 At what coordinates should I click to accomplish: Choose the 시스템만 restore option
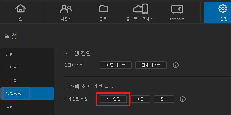pos(113,99)
